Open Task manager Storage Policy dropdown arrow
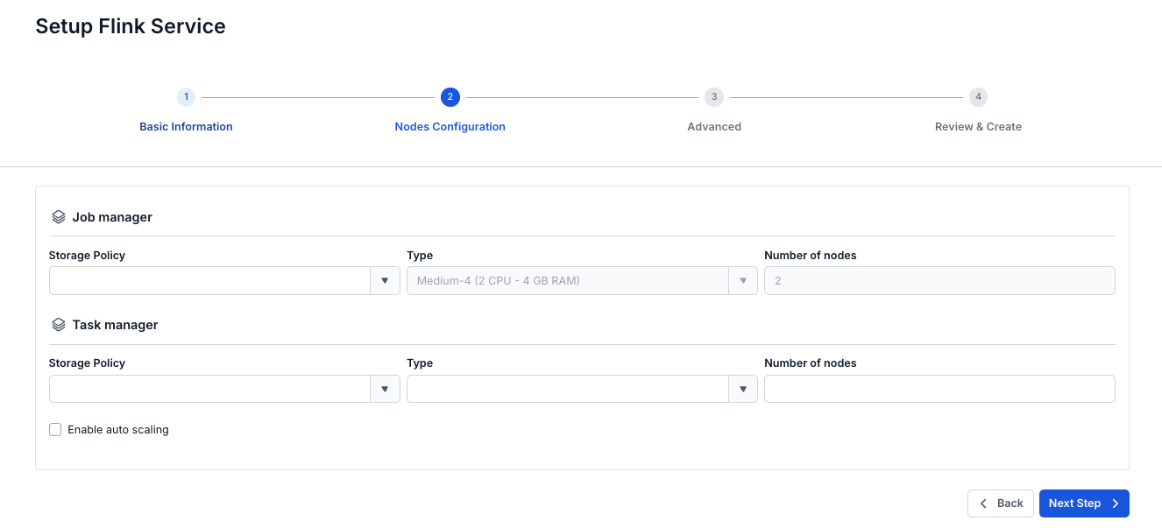The height and width of the screenshot is (528, 1162). [385, 389]
